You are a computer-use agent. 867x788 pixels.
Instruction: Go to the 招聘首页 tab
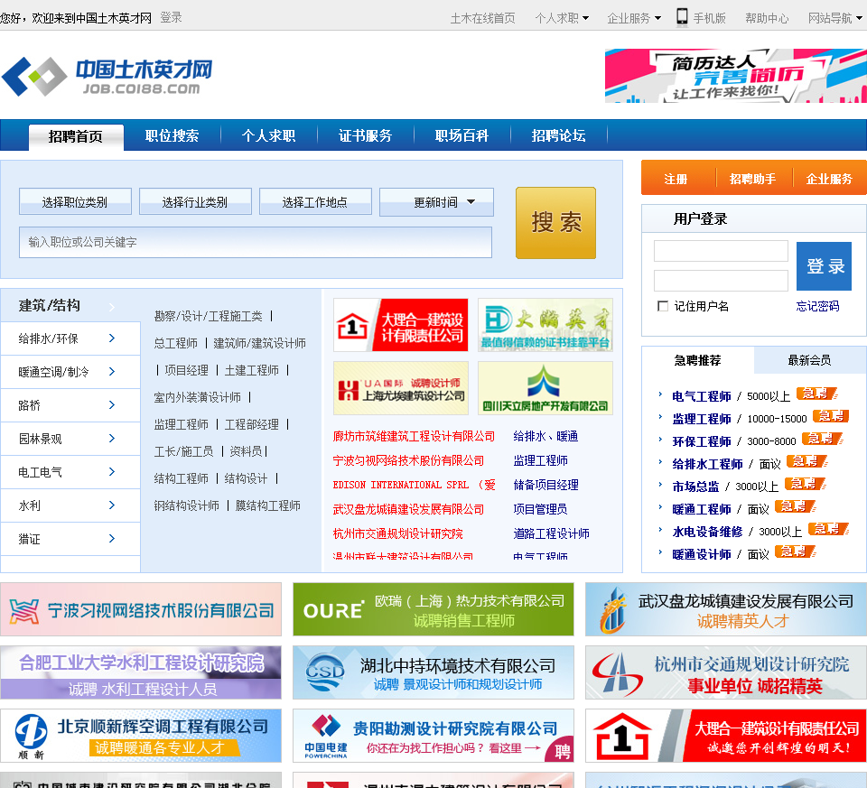click(x=76, y=136)
